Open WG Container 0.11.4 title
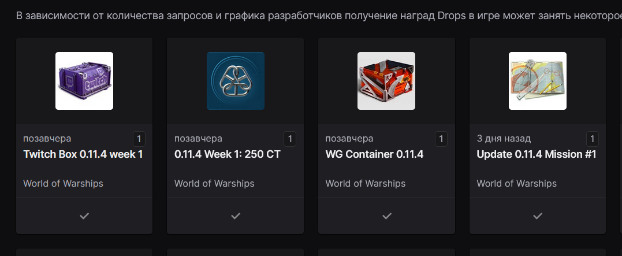This screenshot has width=622, height=256. coord(374,154)
